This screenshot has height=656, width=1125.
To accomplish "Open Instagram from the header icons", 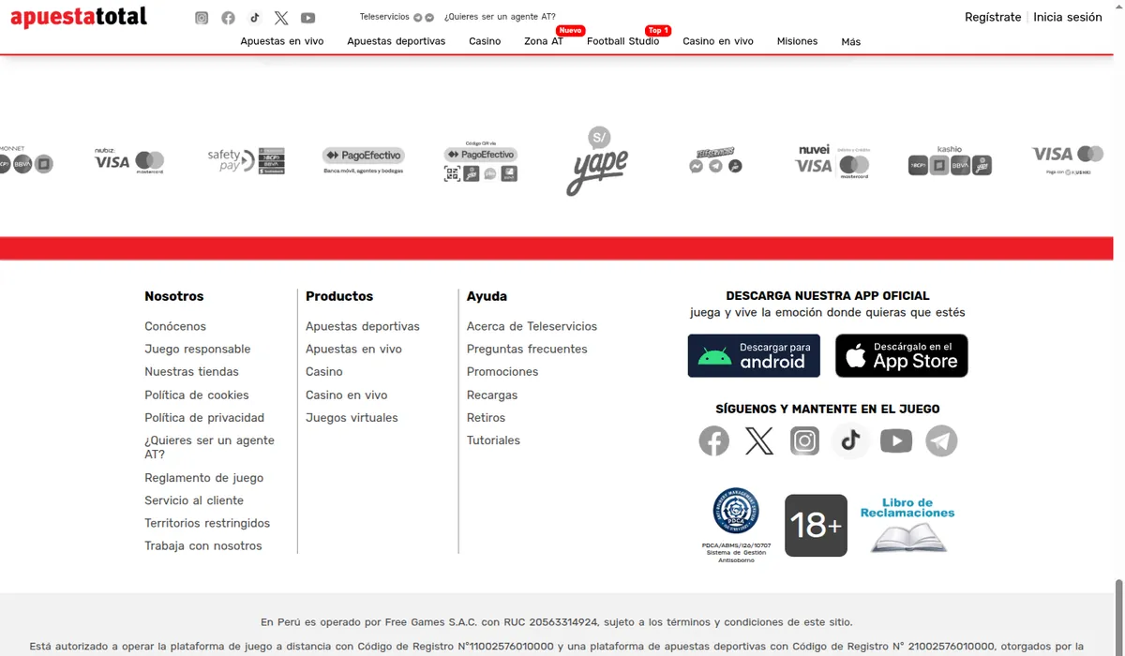I will (202, 18).
